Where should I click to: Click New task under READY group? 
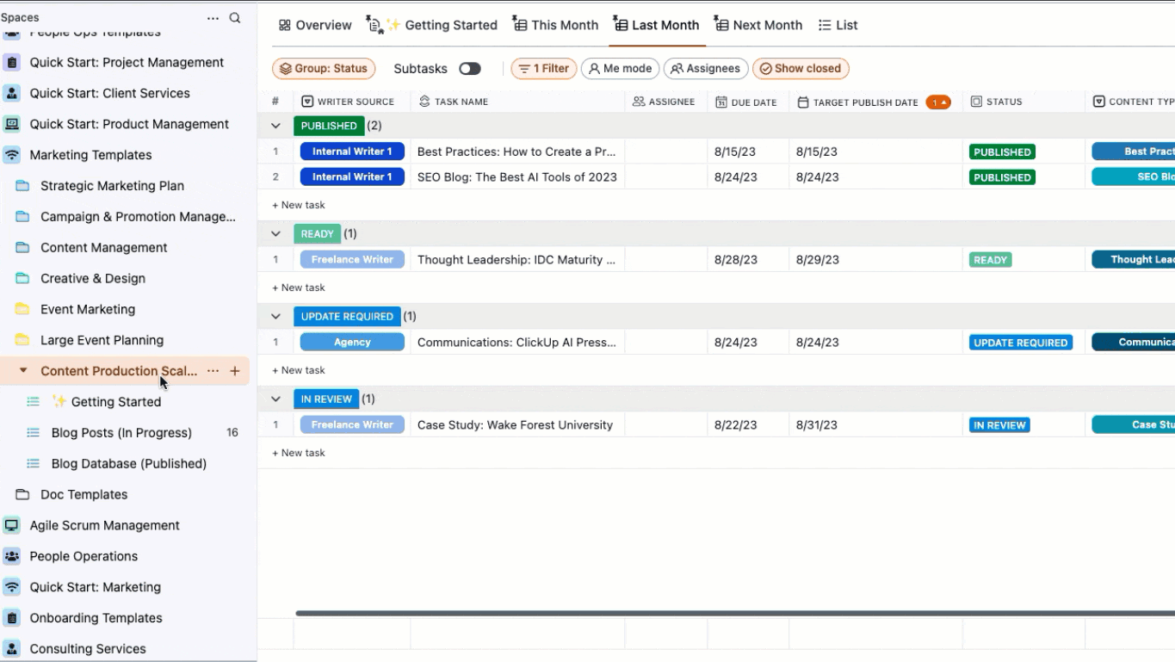coord(299,288)
